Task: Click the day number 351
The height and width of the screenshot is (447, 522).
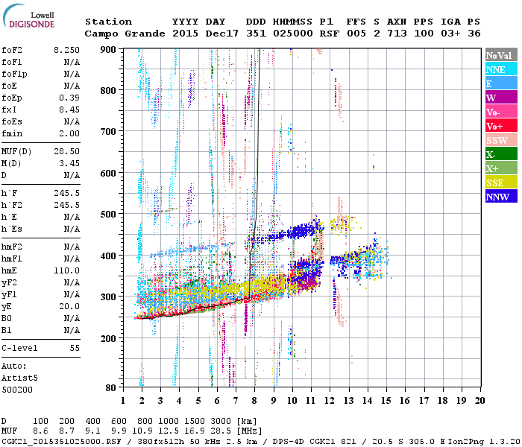Action: click(x=256, y=34)
